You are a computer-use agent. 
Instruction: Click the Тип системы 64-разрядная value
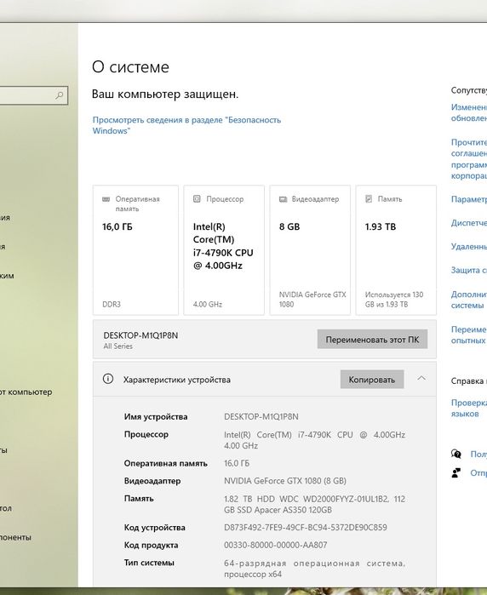coord(314,569)
